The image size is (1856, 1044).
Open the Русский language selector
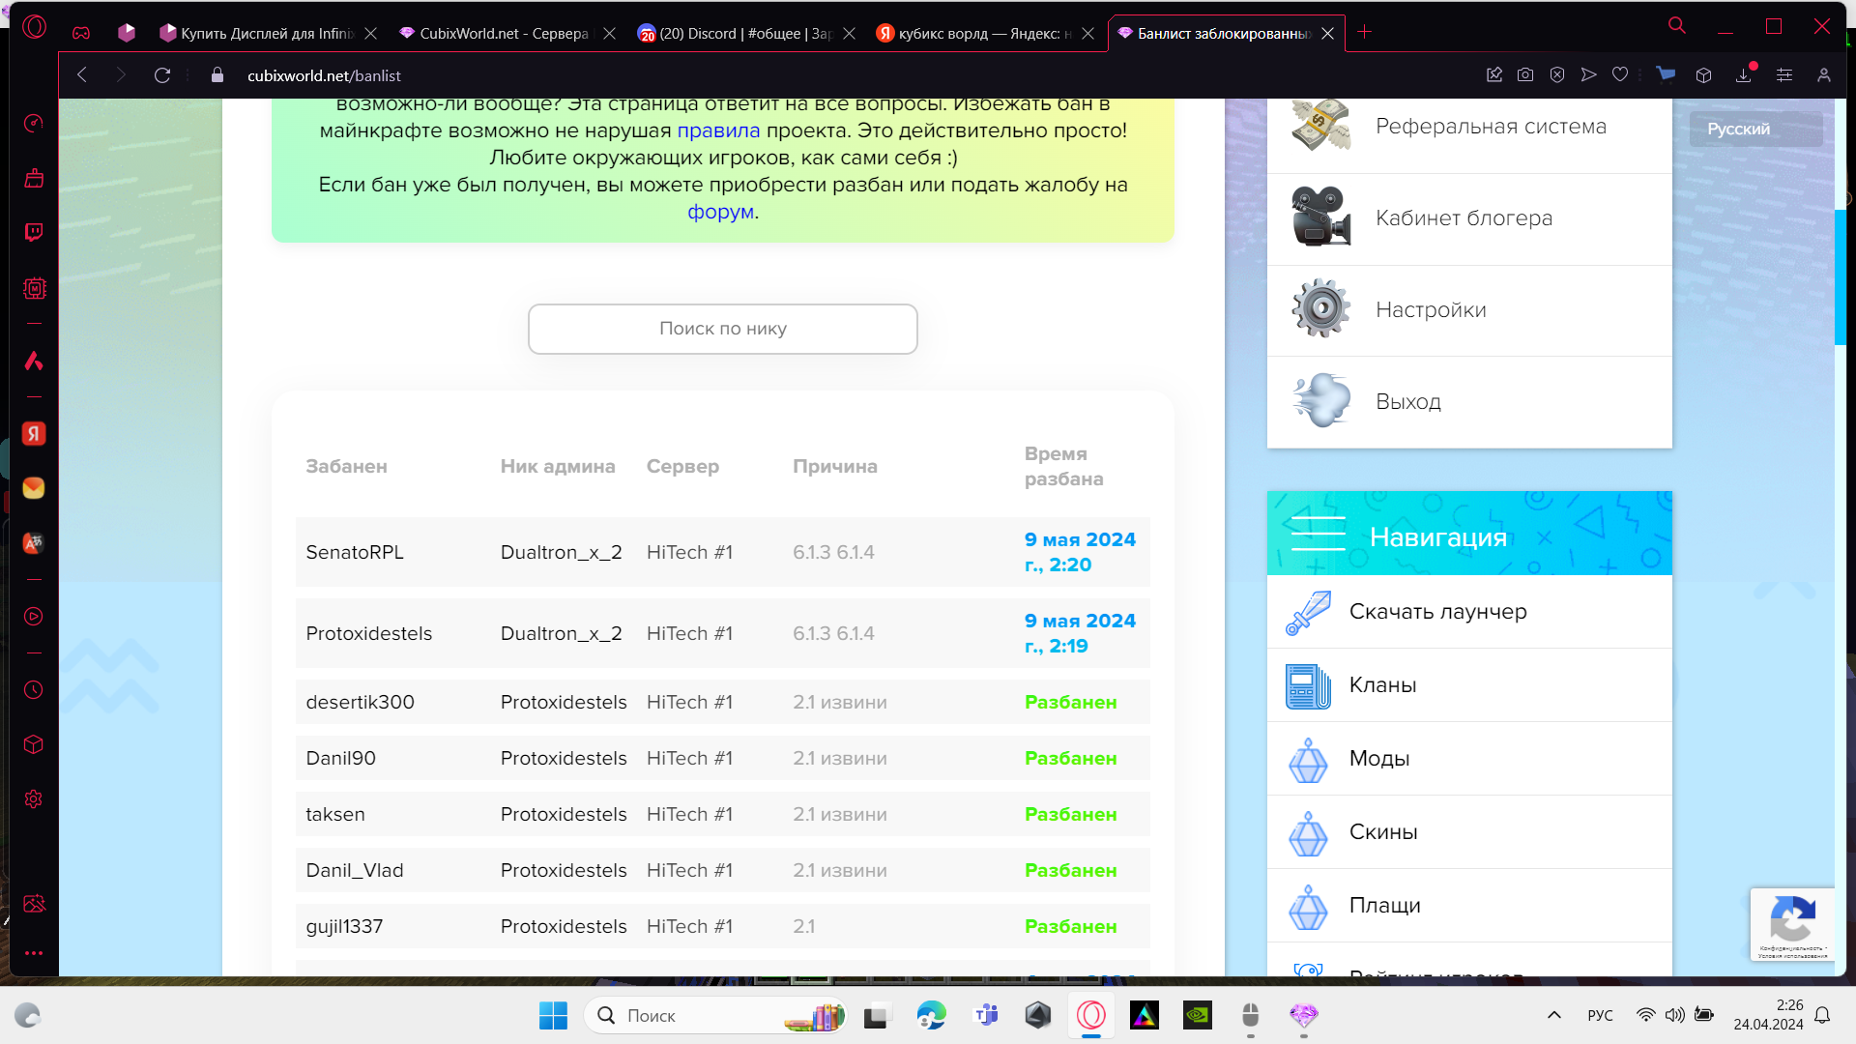[1754, 129]
